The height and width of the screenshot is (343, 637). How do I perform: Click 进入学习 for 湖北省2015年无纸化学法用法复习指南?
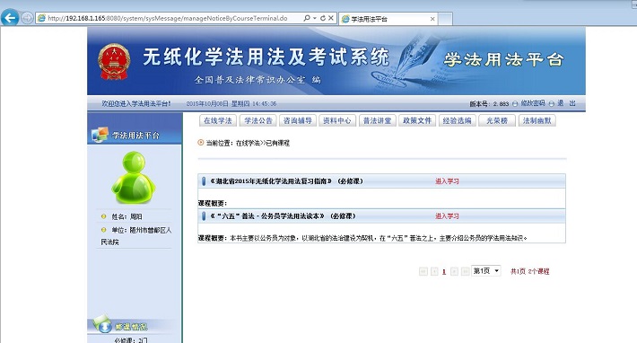(447, 181)
